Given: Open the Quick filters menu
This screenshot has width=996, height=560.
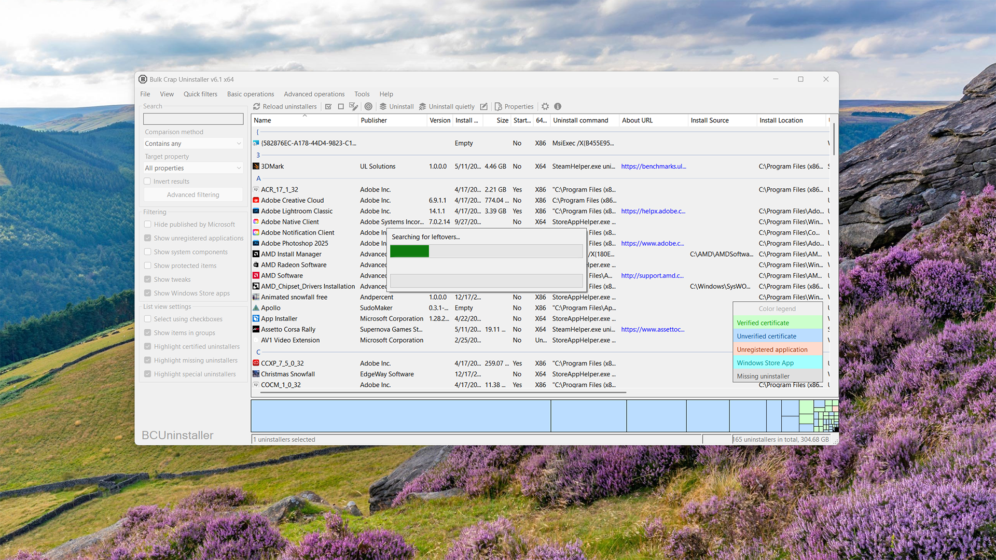Looking at the screenshot, I should click(200, 94).
